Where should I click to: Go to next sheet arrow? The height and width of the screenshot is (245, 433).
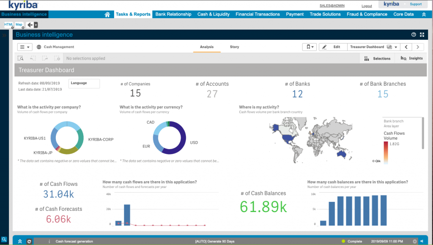pos(418,47)
